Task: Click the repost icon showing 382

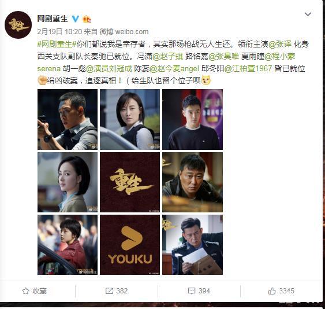Action: point(109,290)
